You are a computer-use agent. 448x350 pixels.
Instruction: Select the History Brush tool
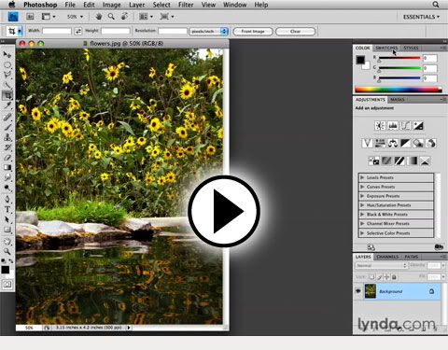pos(7,147)
